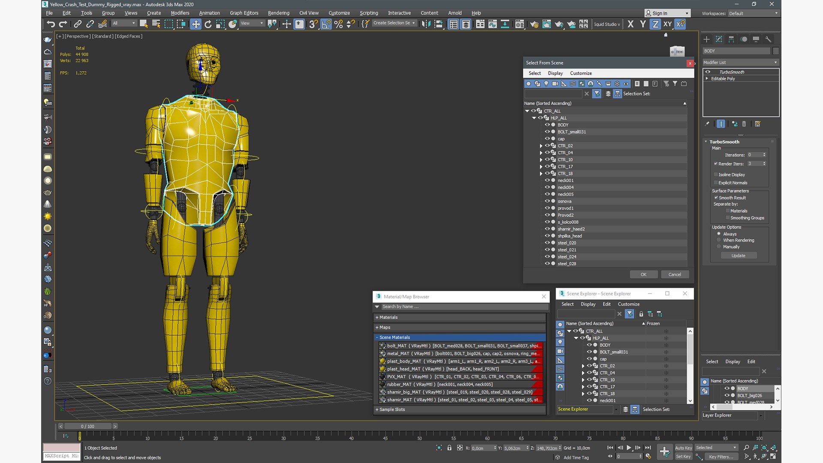Click the Auto Key button

683,448
